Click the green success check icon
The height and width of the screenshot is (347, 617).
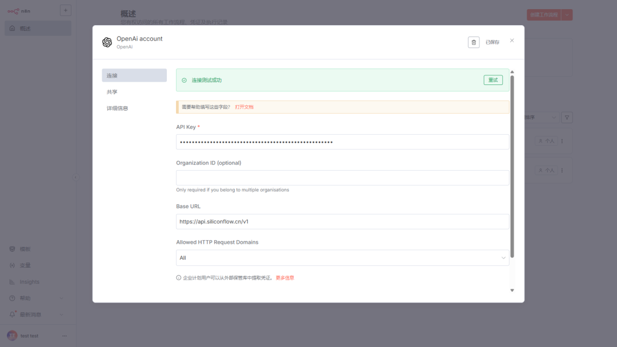[184, 80]
